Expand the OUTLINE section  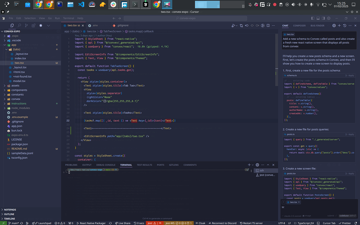tap(9, 214)
